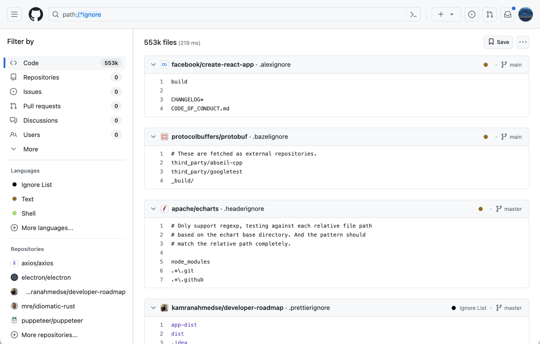Open Pull requests icon in header

[x=490, y=14]
